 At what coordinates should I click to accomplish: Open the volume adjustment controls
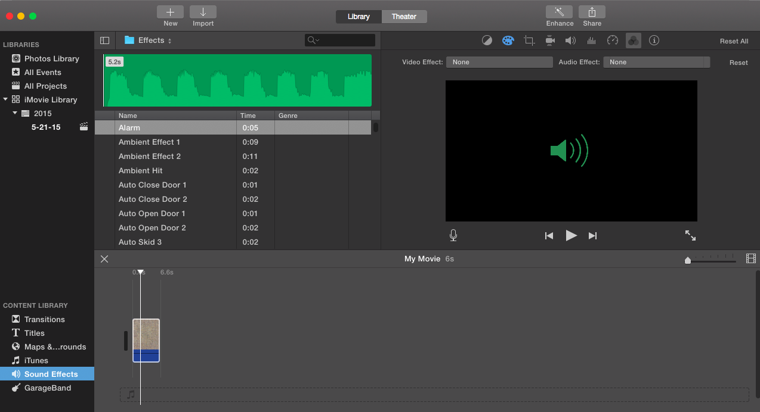point(571,40)
